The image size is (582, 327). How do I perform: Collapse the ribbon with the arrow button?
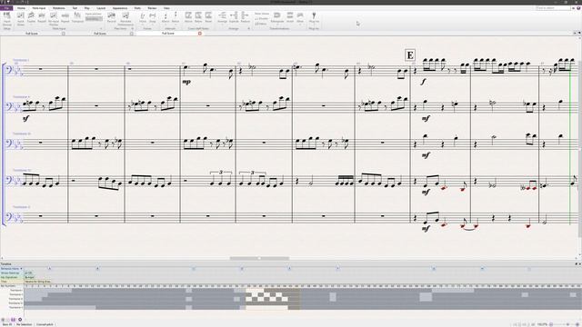point(573,8)
